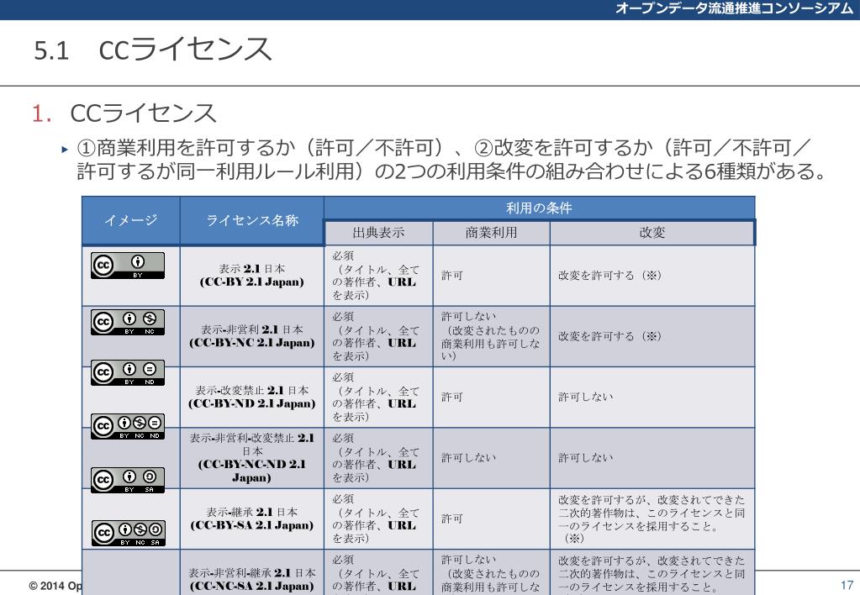Click the イメージ column header
860x595 pixels.
tap(131, 220)
